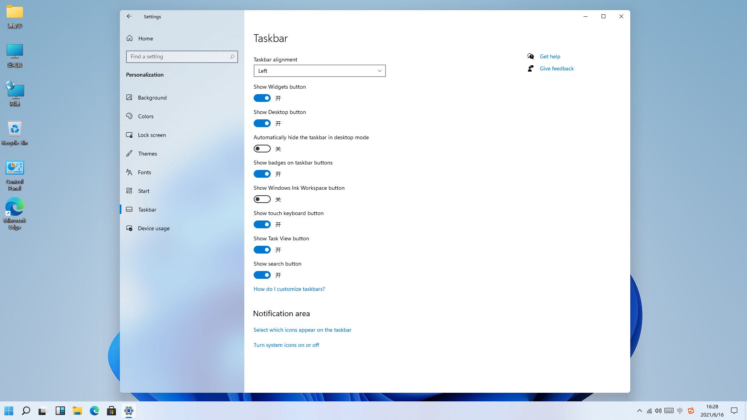Open Themes settings section

(147, 154)
